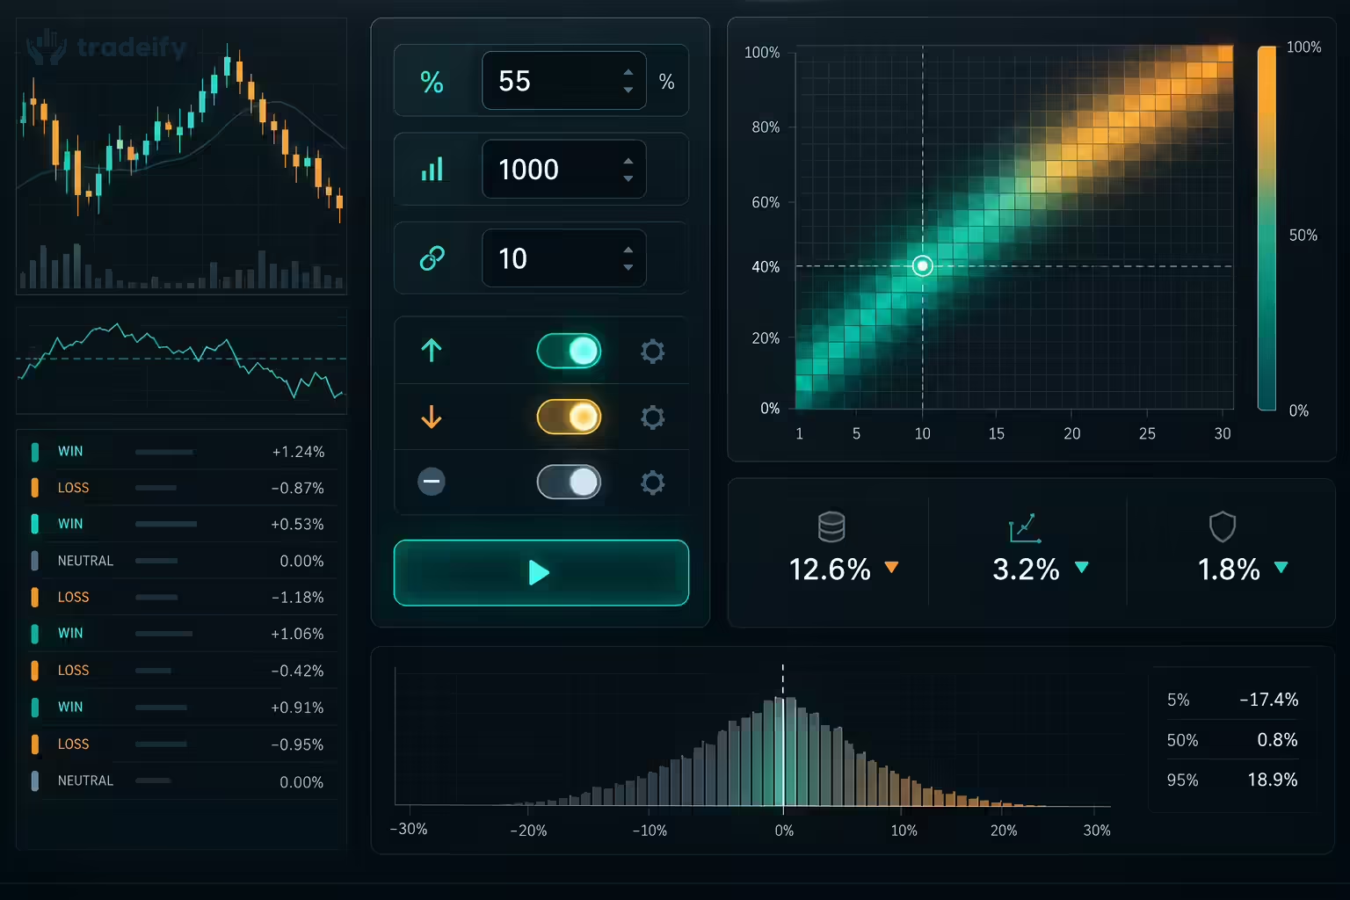Click the chain link streak icon

(432, 258)
